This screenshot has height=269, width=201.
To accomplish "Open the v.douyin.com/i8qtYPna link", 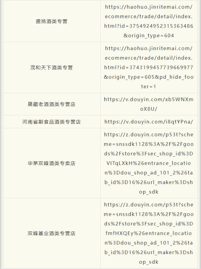I will 148,122.
